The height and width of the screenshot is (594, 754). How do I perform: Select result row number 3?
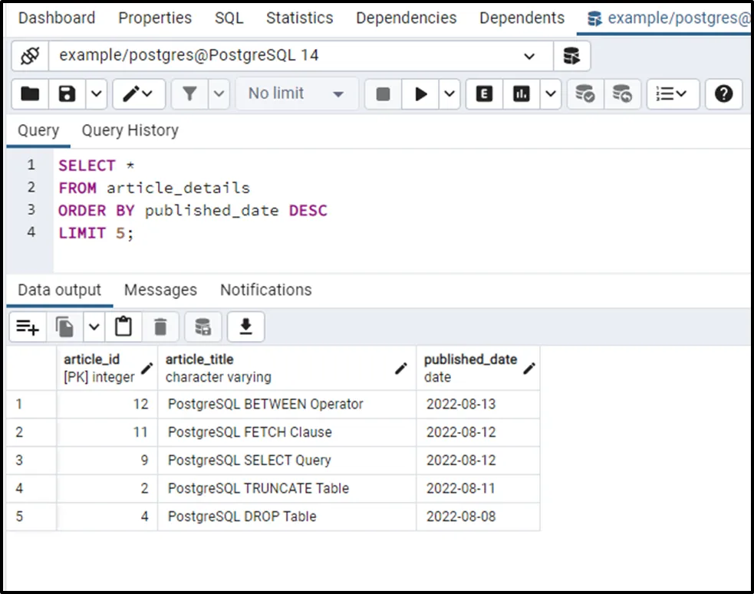pyautogui.click(x=20, y=460)
